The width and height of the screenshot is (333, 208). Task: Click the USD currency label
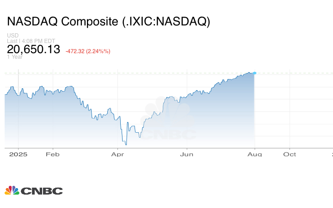tap(12, 35)
